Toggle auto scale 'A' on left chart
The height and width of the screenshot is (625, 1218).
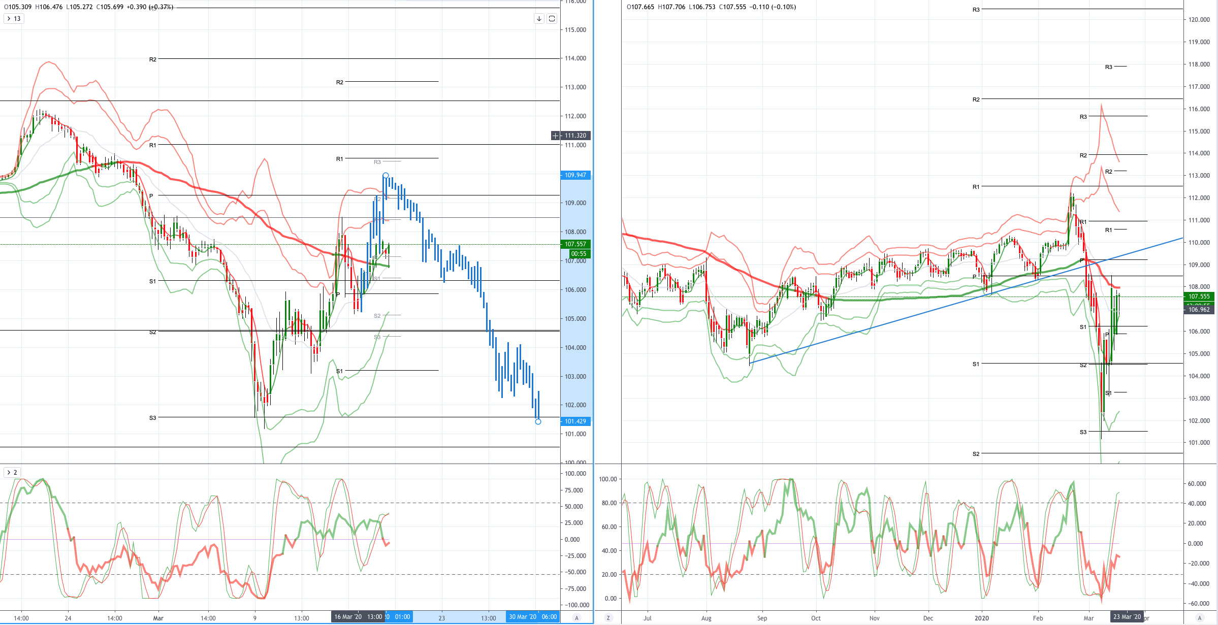[x=576, y=618]
